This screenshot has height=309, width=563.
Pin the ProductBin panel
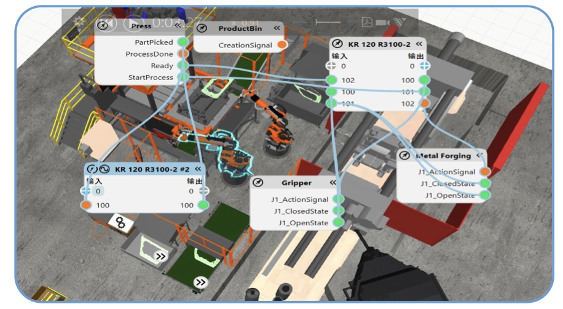click(x=202, y=28)
